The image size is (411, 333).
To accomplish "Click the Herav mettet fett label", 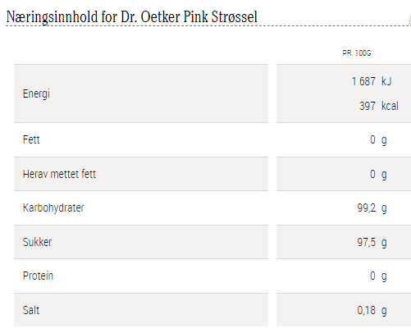I will pyautogui.click(x=59, y=174).
